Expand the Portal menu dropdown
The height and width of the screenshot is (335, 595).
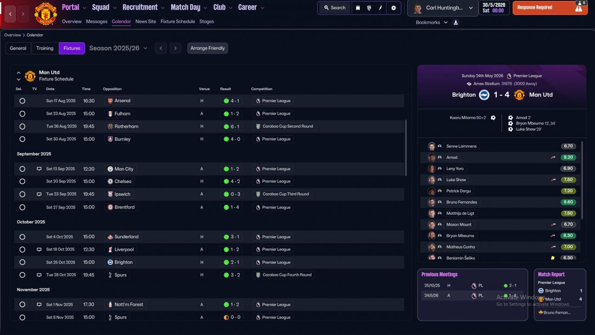[x=84, y=7]
